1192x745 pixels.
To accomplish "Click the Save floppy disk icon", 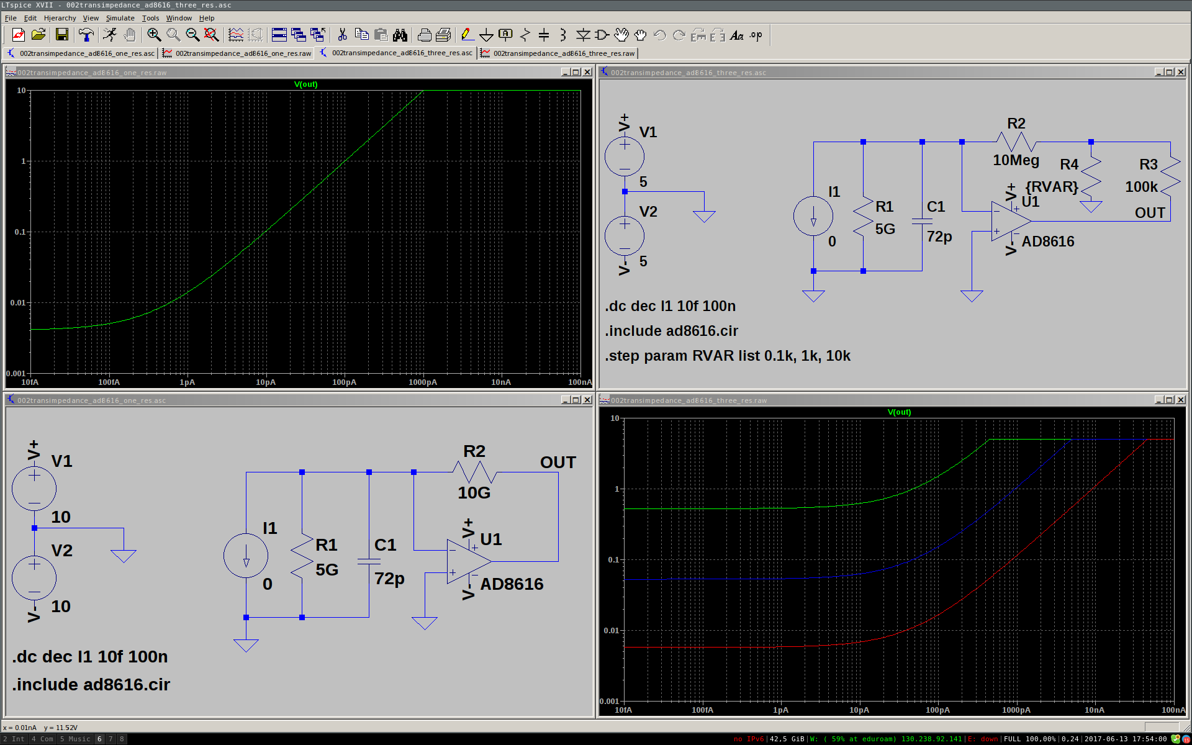I will (x=61, y=35).
